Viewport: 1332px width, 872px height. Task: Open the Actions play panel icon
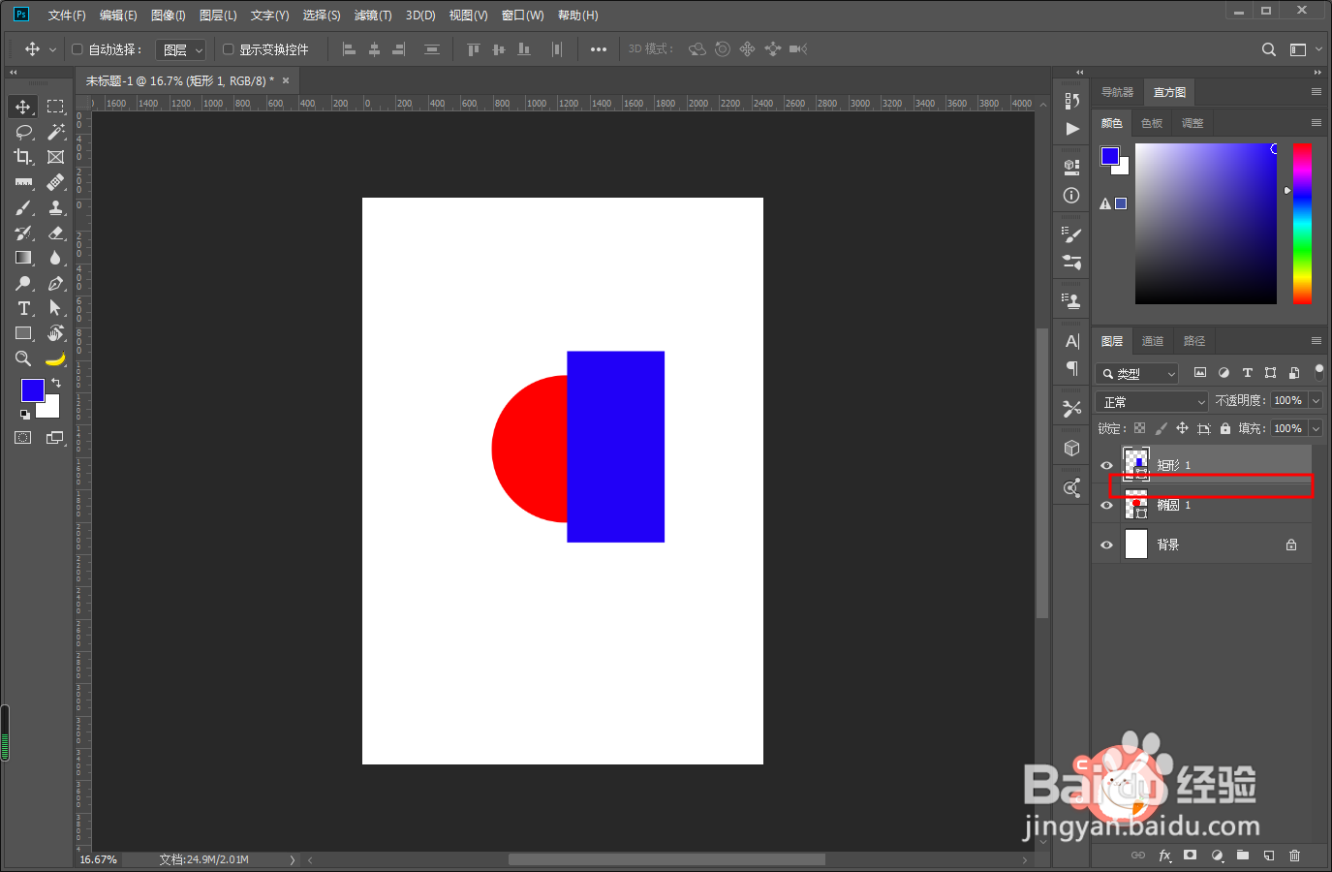[1071, 128]
